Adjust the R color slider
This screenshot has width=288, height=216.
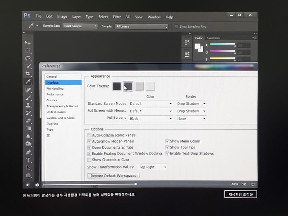[235, 46]
